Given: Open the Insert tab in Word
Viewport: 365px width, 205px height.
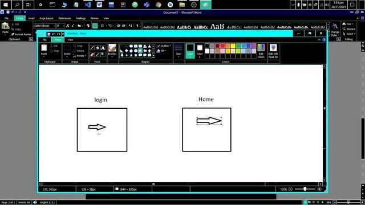Looking at the screenshot, I should click(31, 18).
